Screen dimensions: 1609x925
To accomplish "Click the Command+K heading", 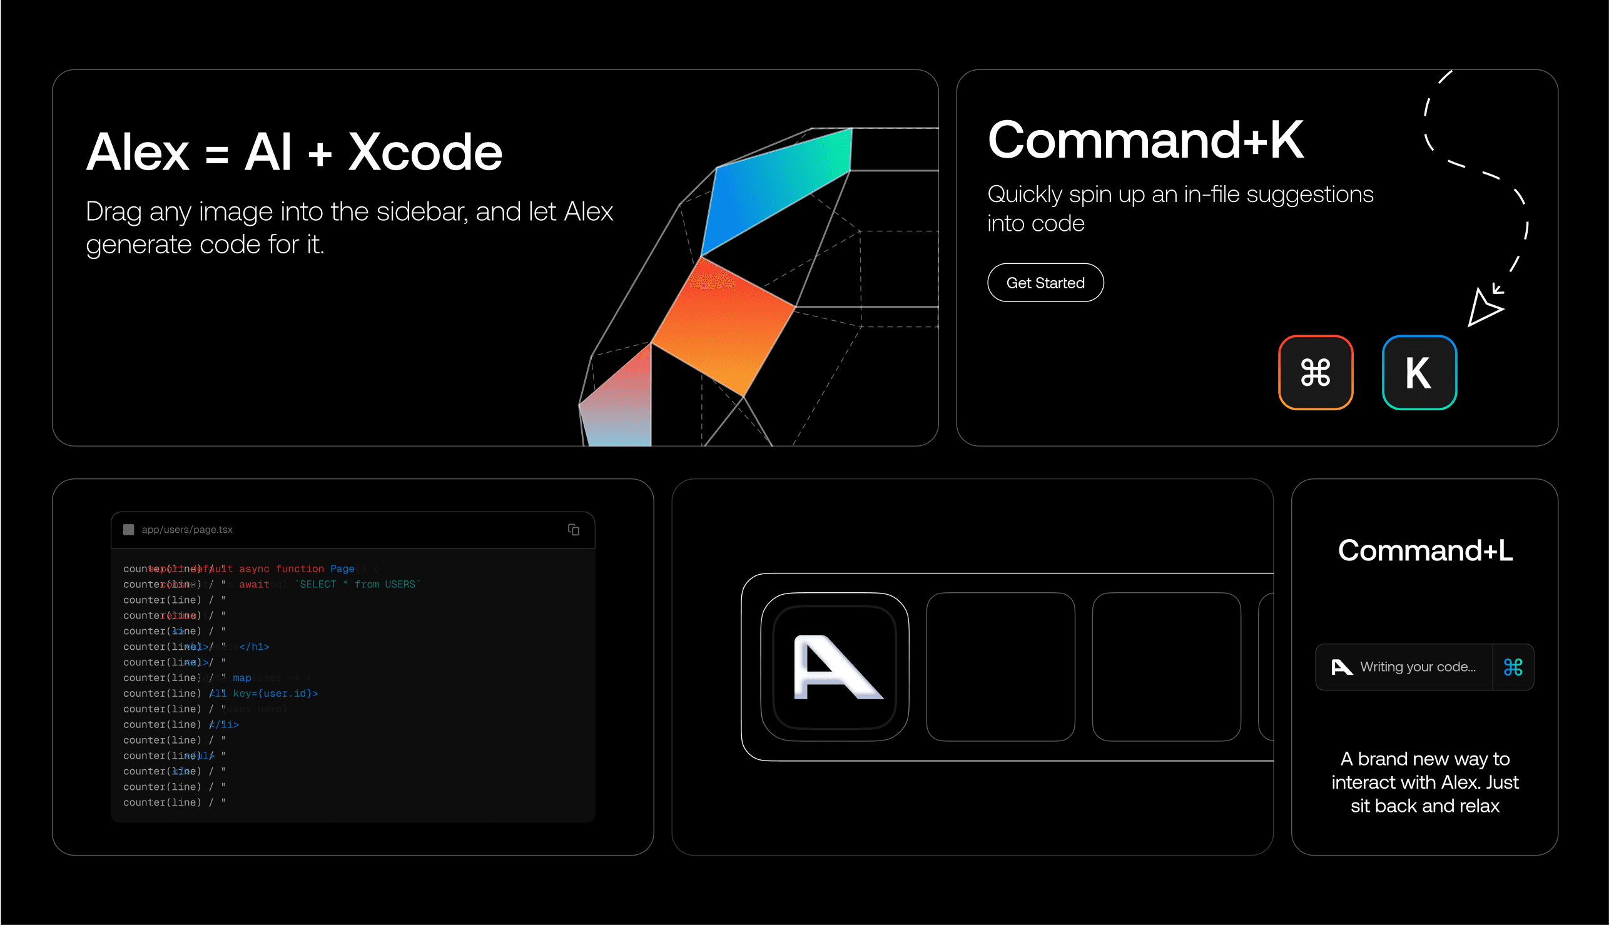I will [1145, 140].
